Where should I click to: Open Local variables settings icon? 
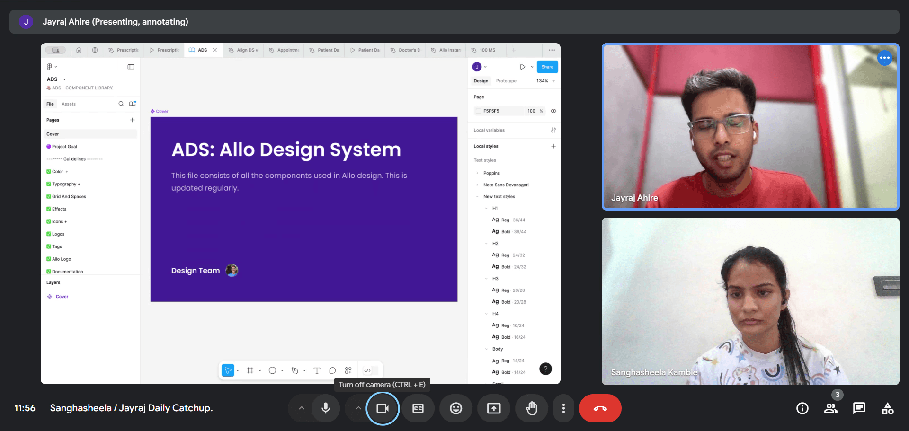click(553, 130)
